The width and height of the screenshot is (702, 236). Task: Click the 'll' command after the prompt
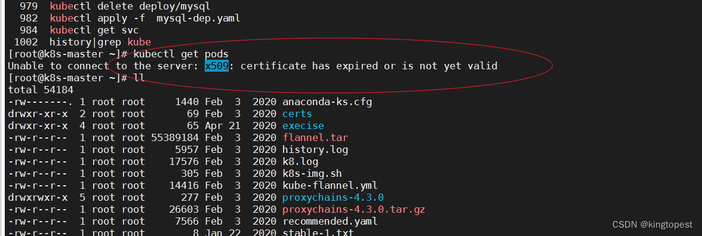coord(139,78)
